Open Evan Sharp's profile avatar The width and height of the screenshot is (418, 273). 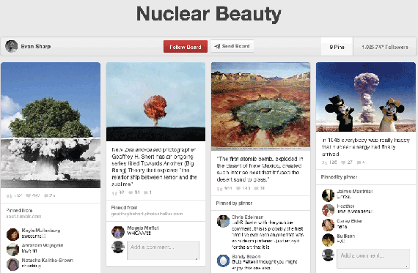(12, 46)
